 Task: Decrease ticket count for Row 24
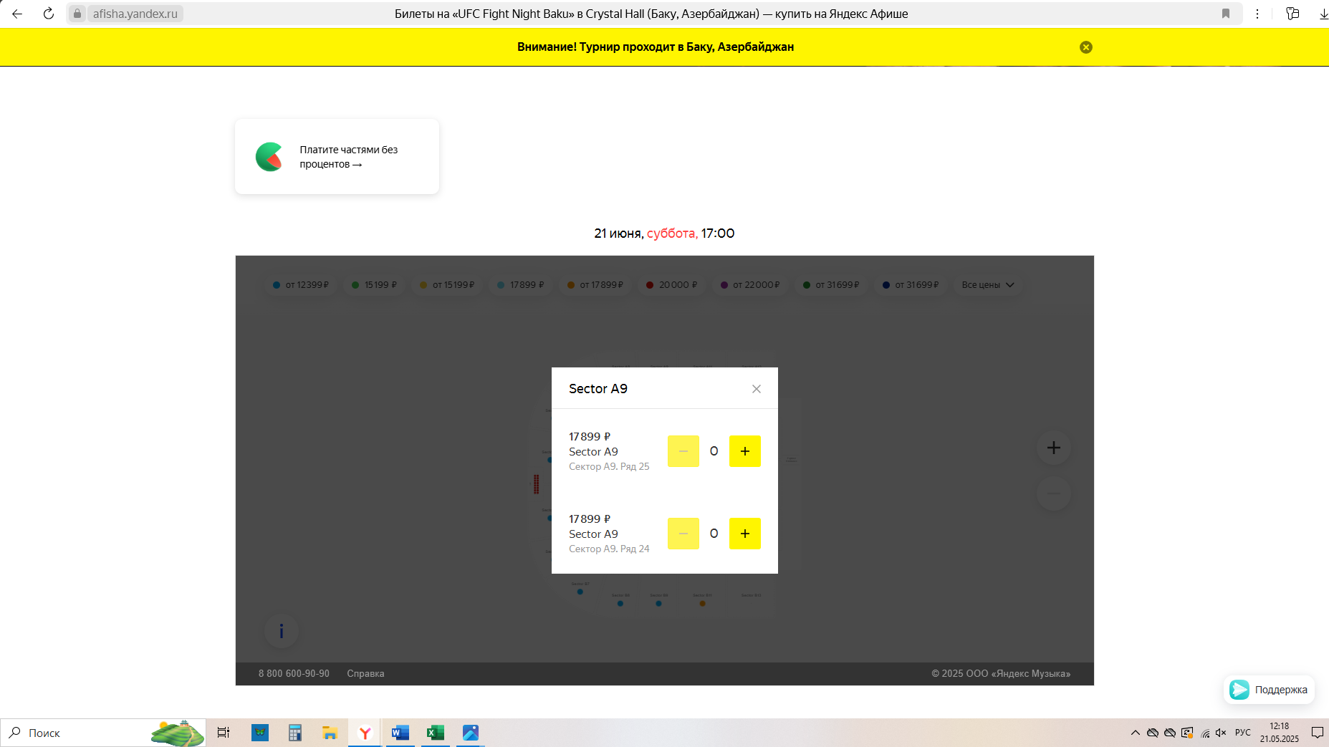[683, 534]
